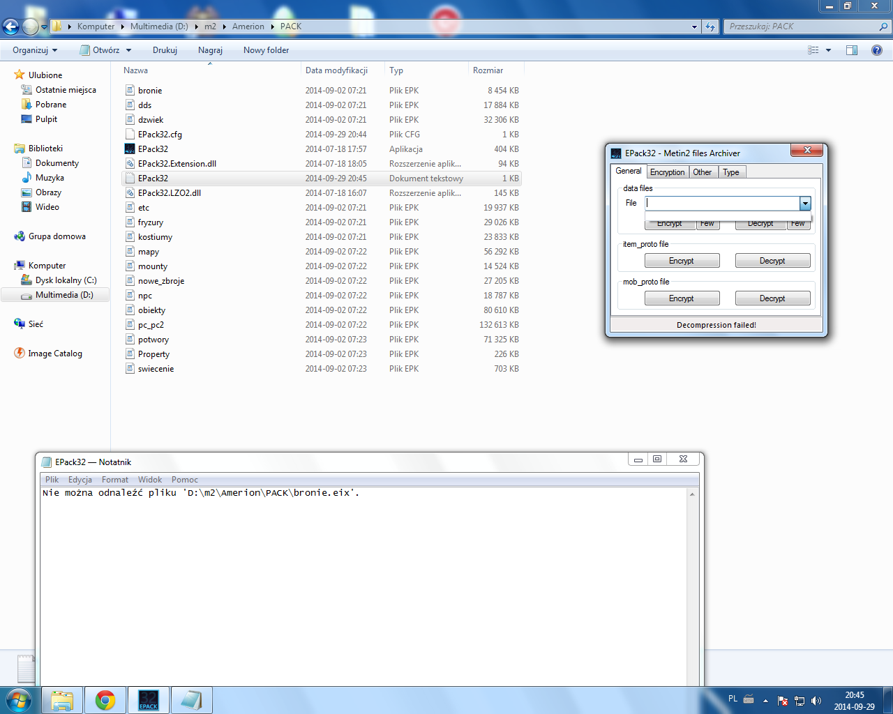Show the preview pane icon

pos(852,50)
